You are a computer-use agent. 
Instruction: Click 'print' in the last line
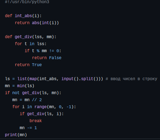[x=11, y=135]
